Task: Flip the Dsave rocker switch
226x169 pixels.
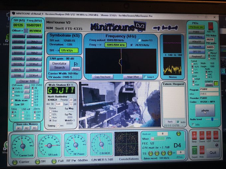Action: [202, 135]
